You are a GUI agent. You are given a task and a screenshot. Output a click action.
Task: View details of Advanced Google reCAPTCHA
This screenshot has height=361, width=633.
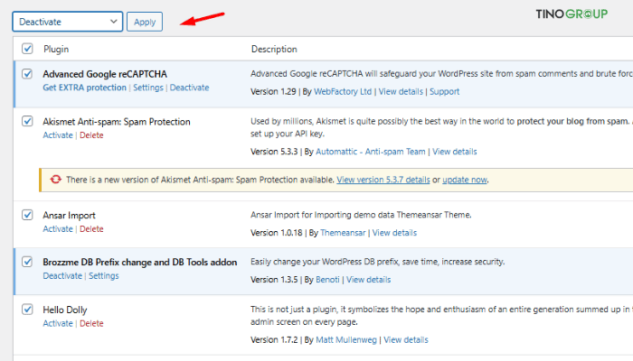click(401, 91)
